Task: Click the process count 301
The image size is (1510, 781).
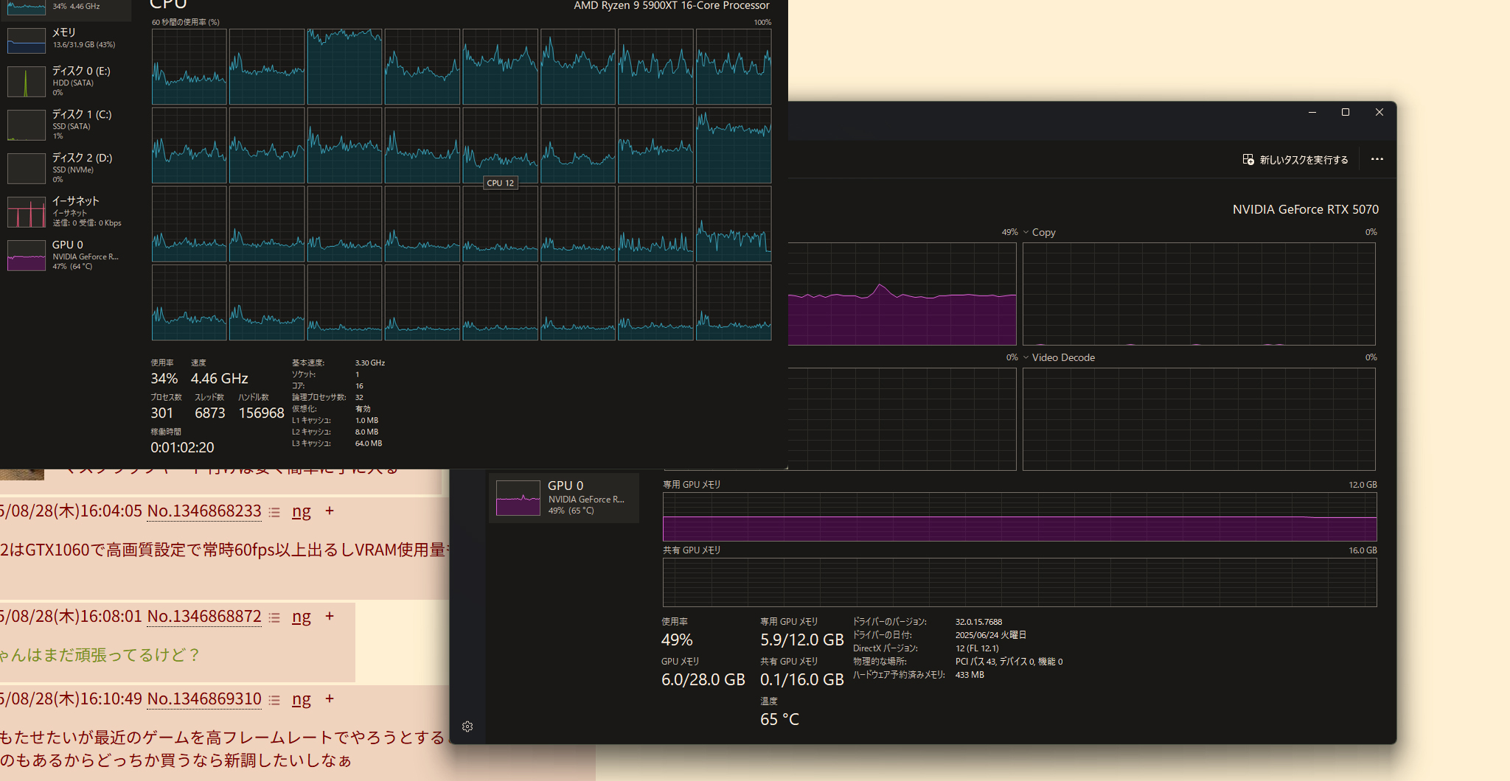Action: tap(161, 413)
